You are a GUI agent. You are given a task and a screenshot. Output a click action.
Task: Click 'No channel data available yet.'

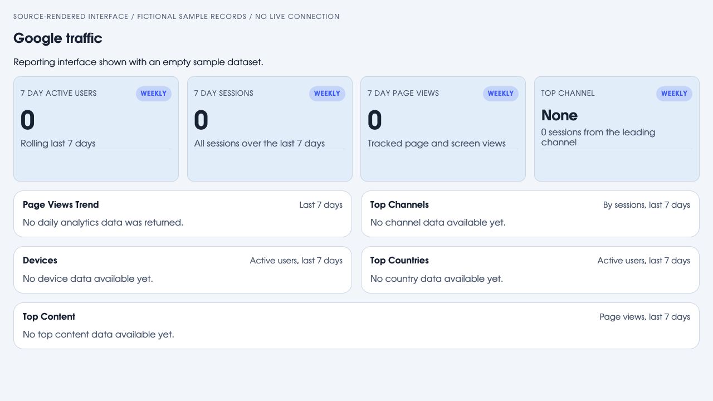(438, 223)
